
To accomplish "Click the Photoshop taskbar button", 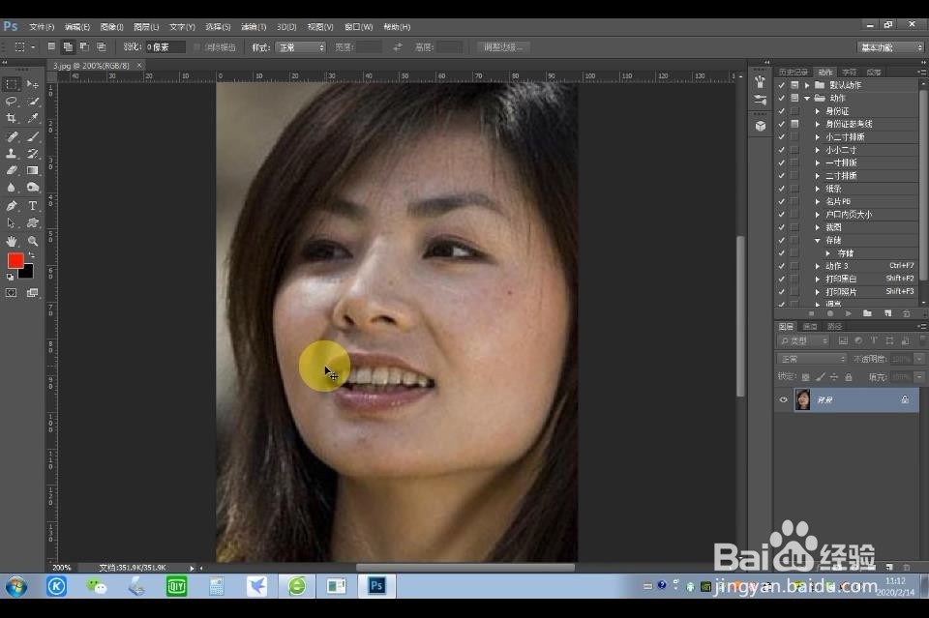I will [376, 586].
